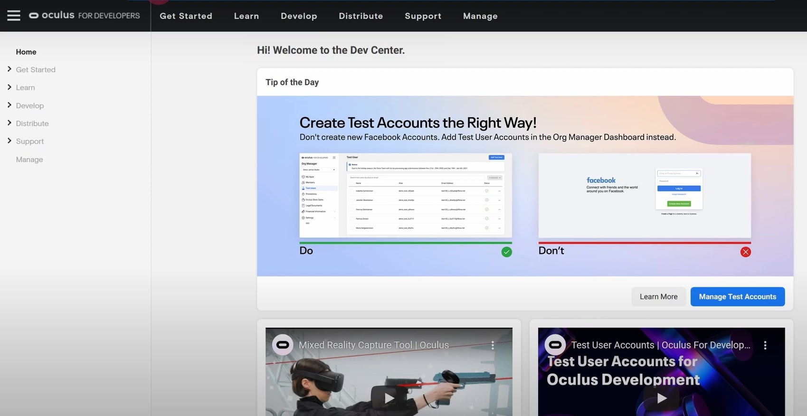Click the green checkmark under Do
Image resolution: width=807 pixels, height=416 pixels.
point(506,252)
